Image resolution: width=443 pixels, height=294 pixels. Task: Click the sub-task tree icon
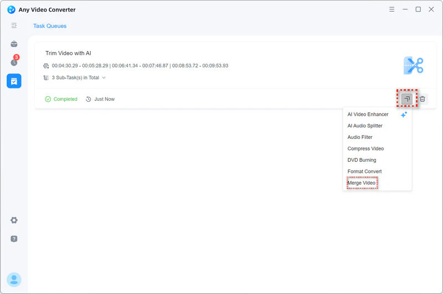coord(46,78)
